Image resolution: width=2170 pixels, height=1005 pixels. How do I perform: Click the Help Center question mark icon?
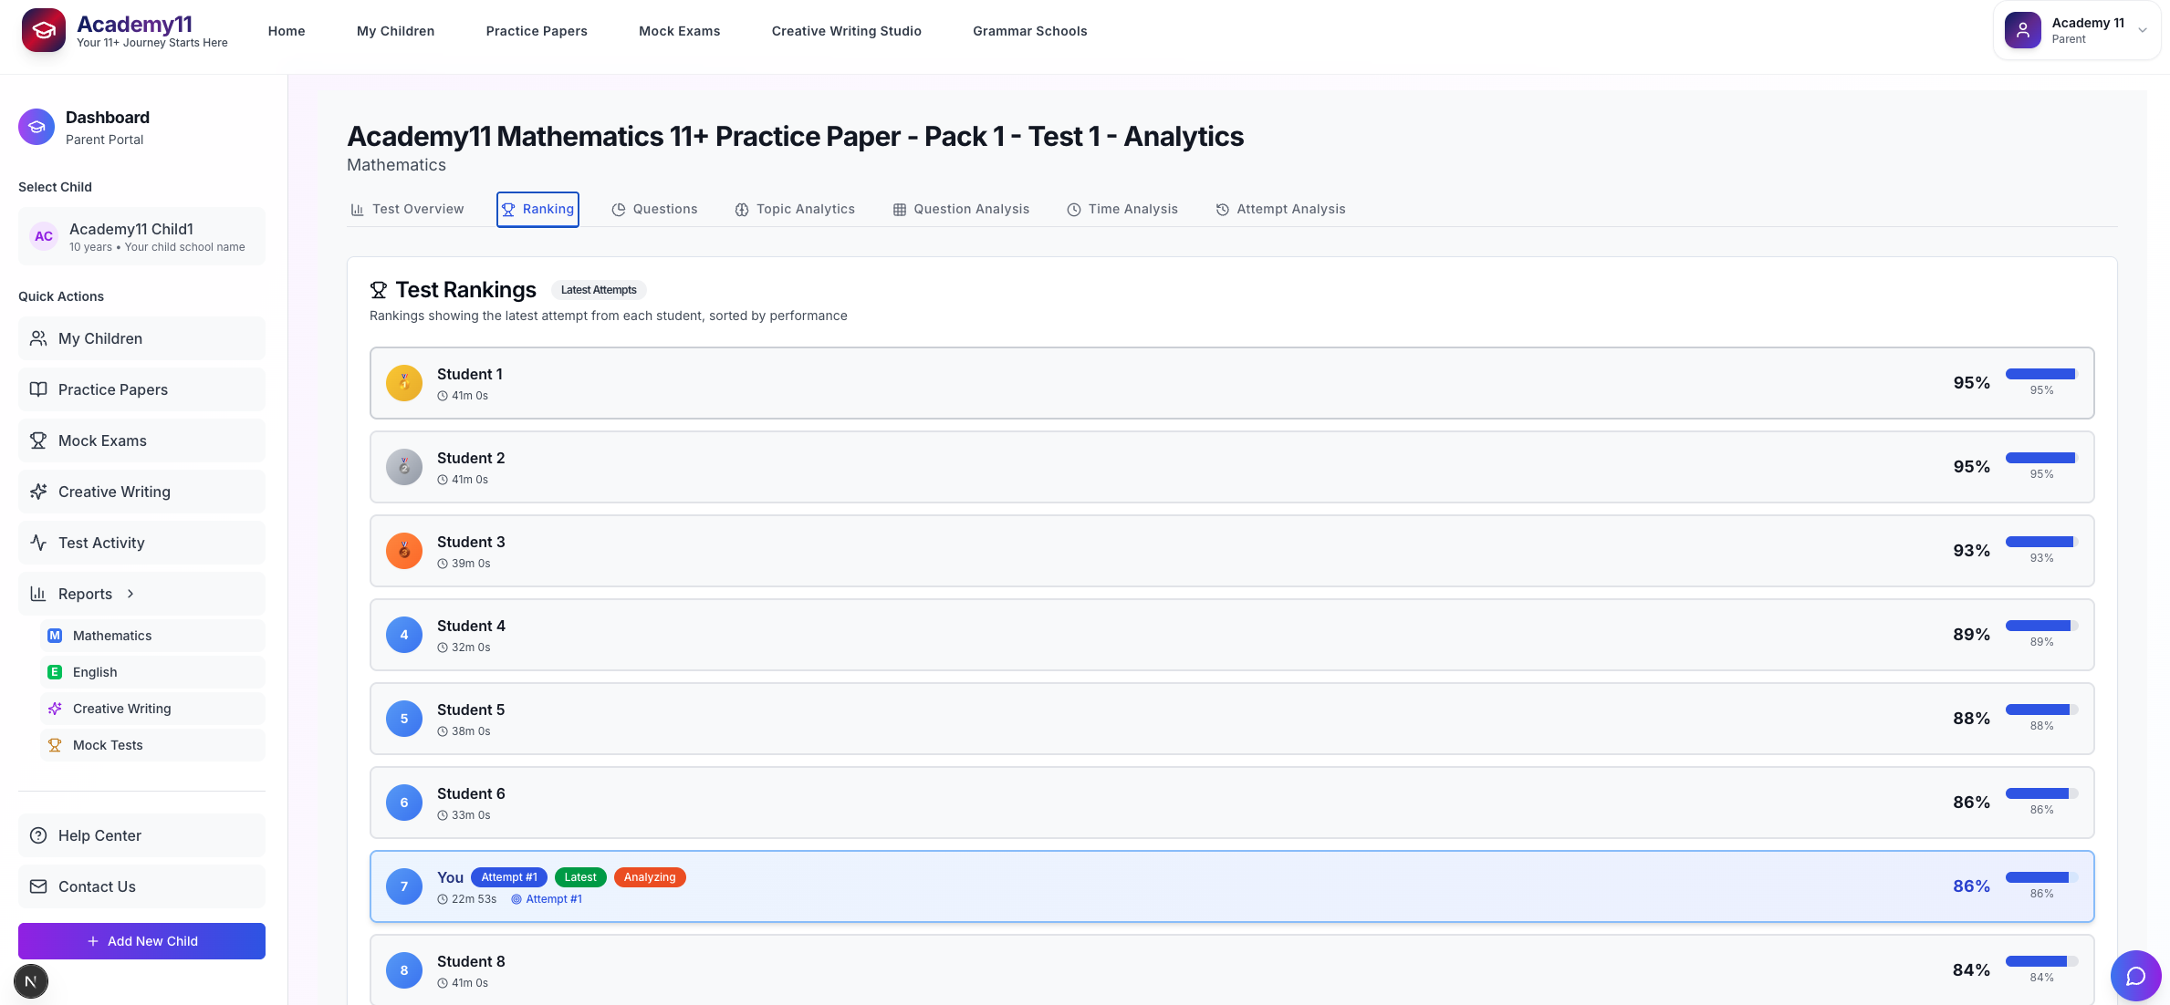point(38,835)
